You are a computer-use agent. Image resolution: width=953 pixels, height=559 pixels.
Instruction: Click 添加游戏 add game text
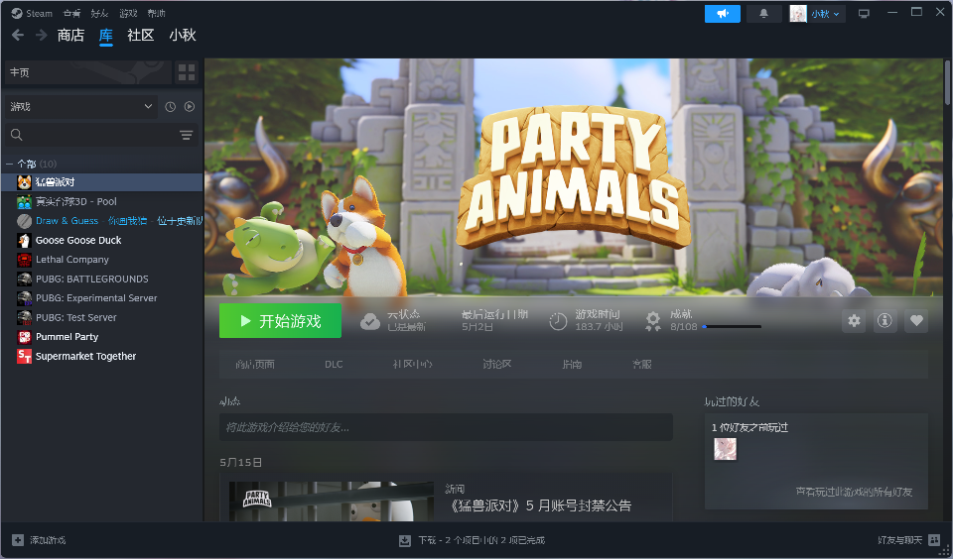[x=48, y=540]
